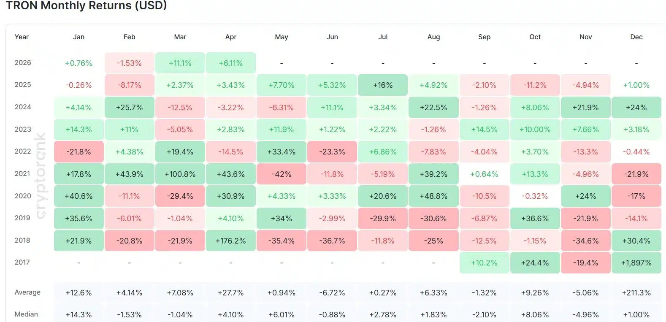Click the Dec column header
Screen dimensions: 666x322
click(636, 37)
